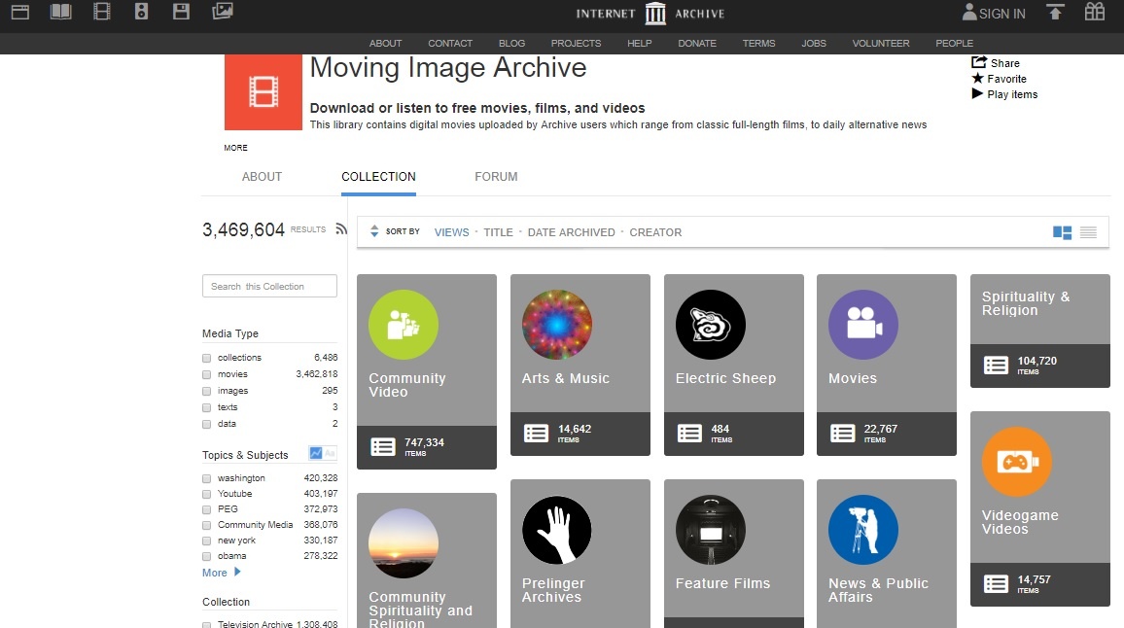Image resolution: width=1124 pixels, height=628 pixels.
Task: Check the movies media type box
Action: 206,374
